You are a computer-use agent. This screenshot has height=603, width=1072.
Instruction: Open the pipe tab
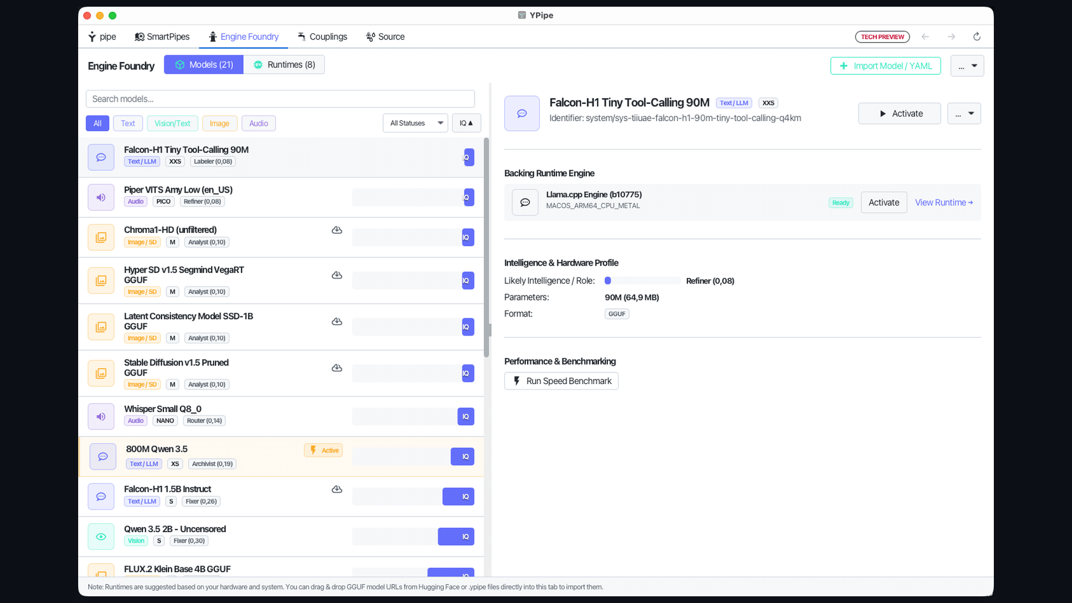pyautogui.click(x=102, y=37)
